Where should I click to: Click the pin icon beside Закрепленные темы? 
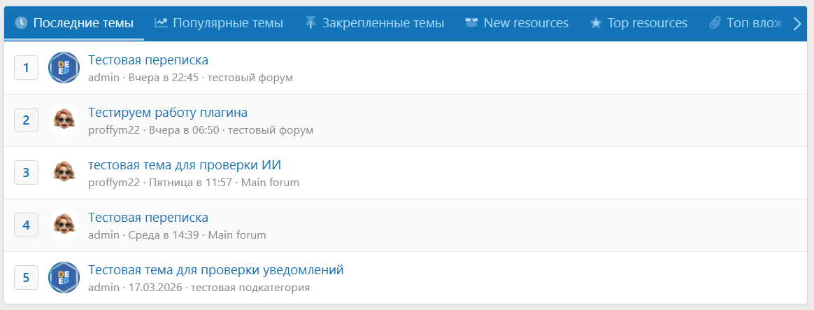[x=310, y=23]
